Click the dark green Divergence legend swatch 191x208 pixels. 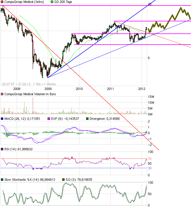click(x=87, y=119)
